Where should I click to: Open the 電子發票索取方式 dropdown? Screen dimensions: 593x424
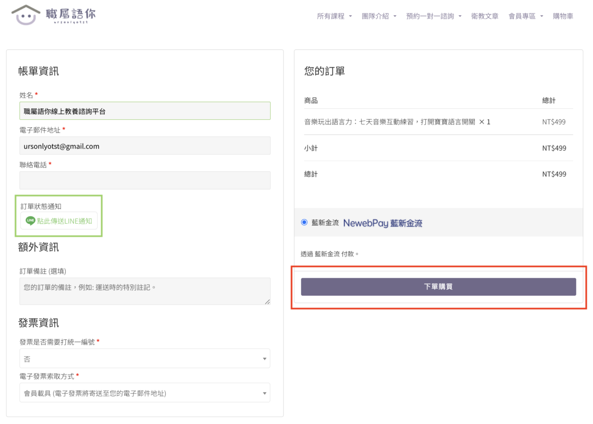click(x=145, y=393)
